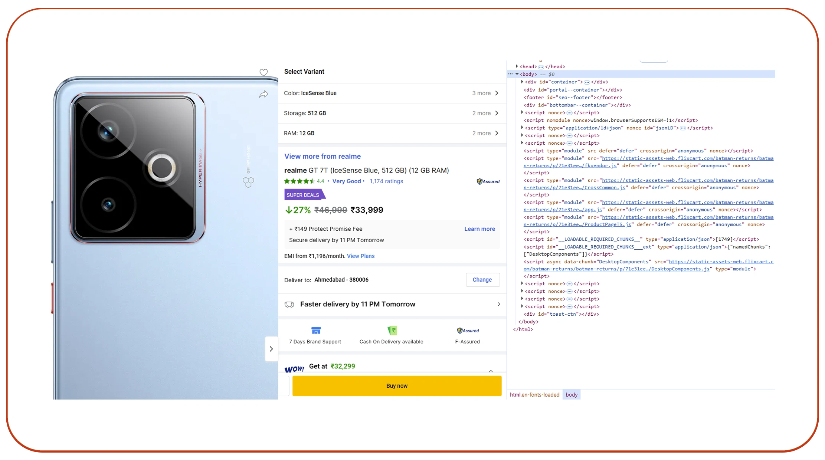Image resolution: width=825 pixels, height=460 pixels.
Task: Click the Cash On Delivery money icon
Action: click(x=392, y=330)
